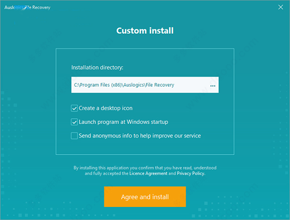The width and height of the screenshot is (290, 220).
Task: Enable Send anonymous info checkbox
Action: (x=74, y=136)
